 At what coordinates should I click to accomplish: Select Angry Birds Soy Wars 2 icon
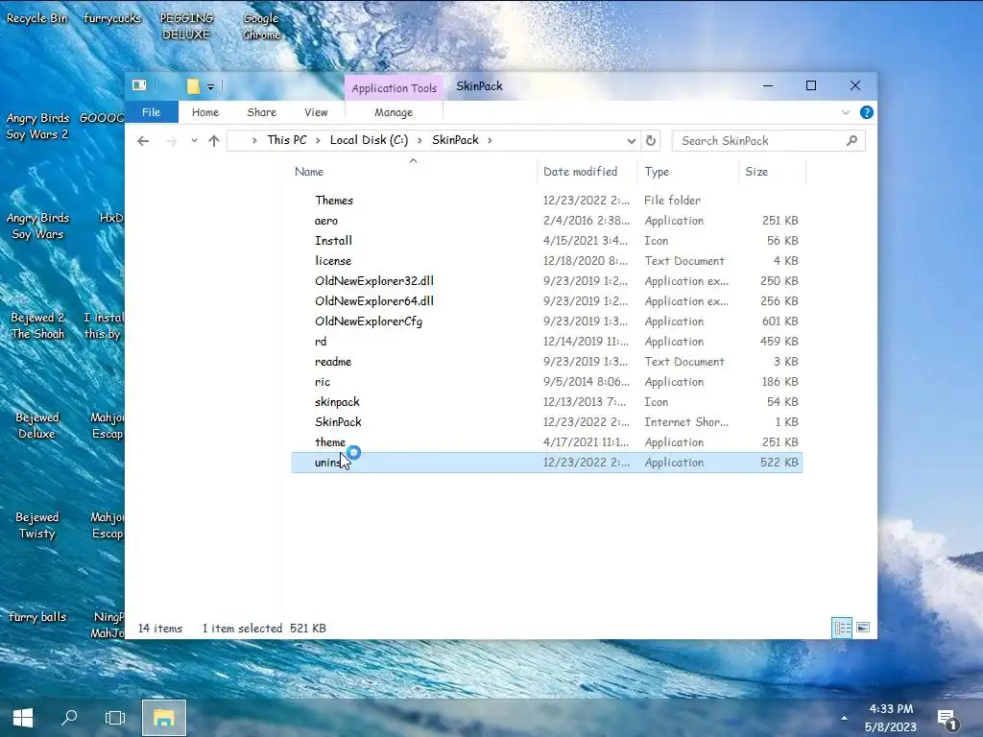coord(37,126)
